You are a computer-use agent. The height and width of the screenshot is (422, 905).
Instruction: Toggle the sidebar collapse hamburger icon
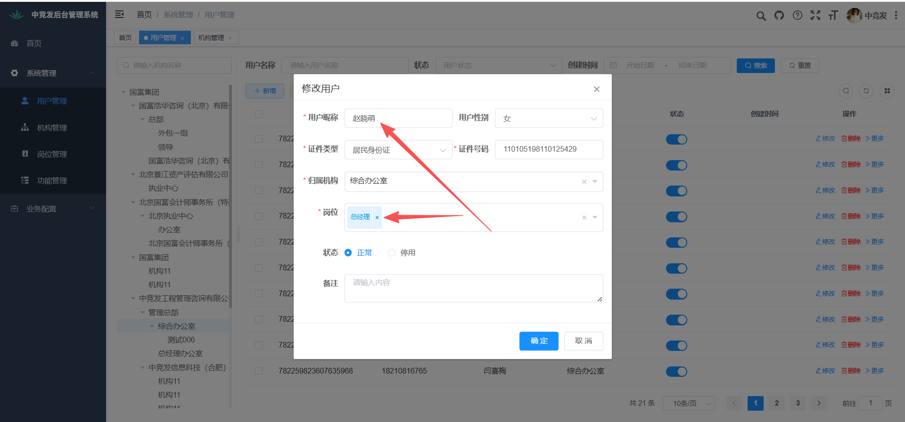[120, 15]
